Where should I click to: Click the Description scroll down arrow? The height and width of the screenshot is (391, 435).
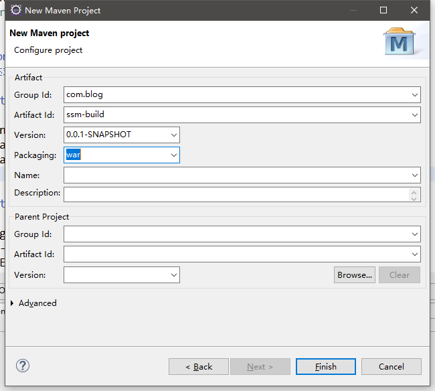coord(414,198)
